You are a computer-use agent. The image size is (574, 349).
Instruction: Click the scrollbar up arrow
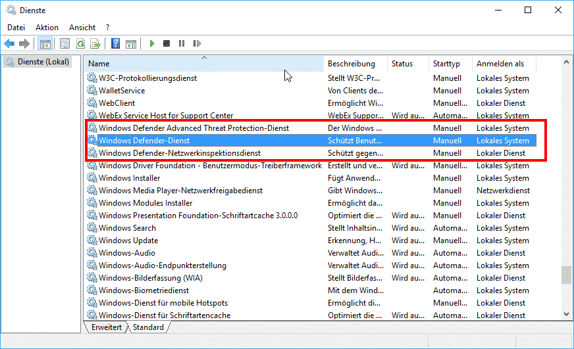pyautogui.click(x=566, y=62)
